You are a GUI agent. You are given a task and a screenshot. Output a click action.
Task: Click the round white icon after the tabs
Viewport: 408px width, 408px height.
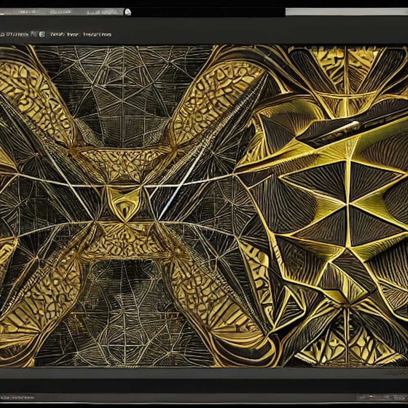[x=128, y=12]
